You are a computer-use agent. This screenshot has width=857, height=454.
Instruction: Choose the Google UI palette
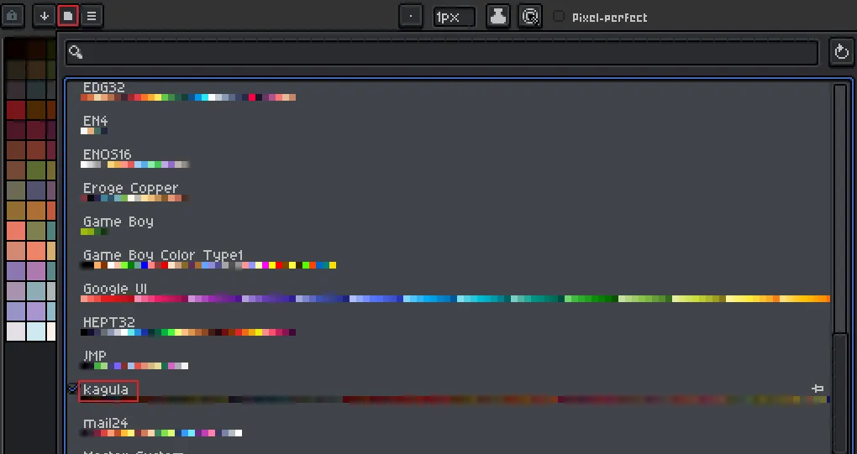pos(115,290)
